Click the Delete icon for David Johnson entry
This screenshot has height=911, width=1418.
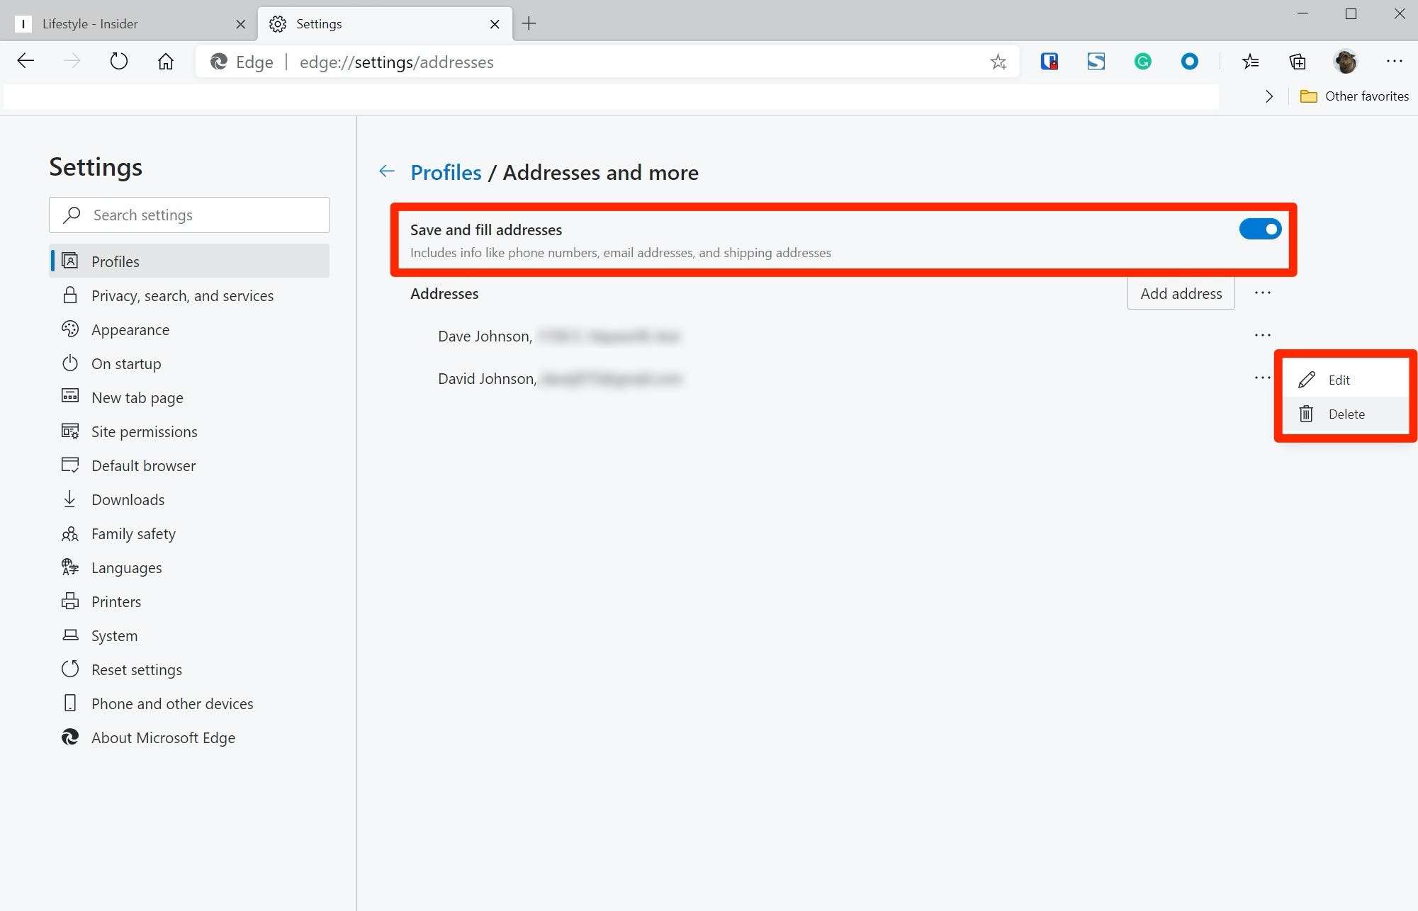1306,413
